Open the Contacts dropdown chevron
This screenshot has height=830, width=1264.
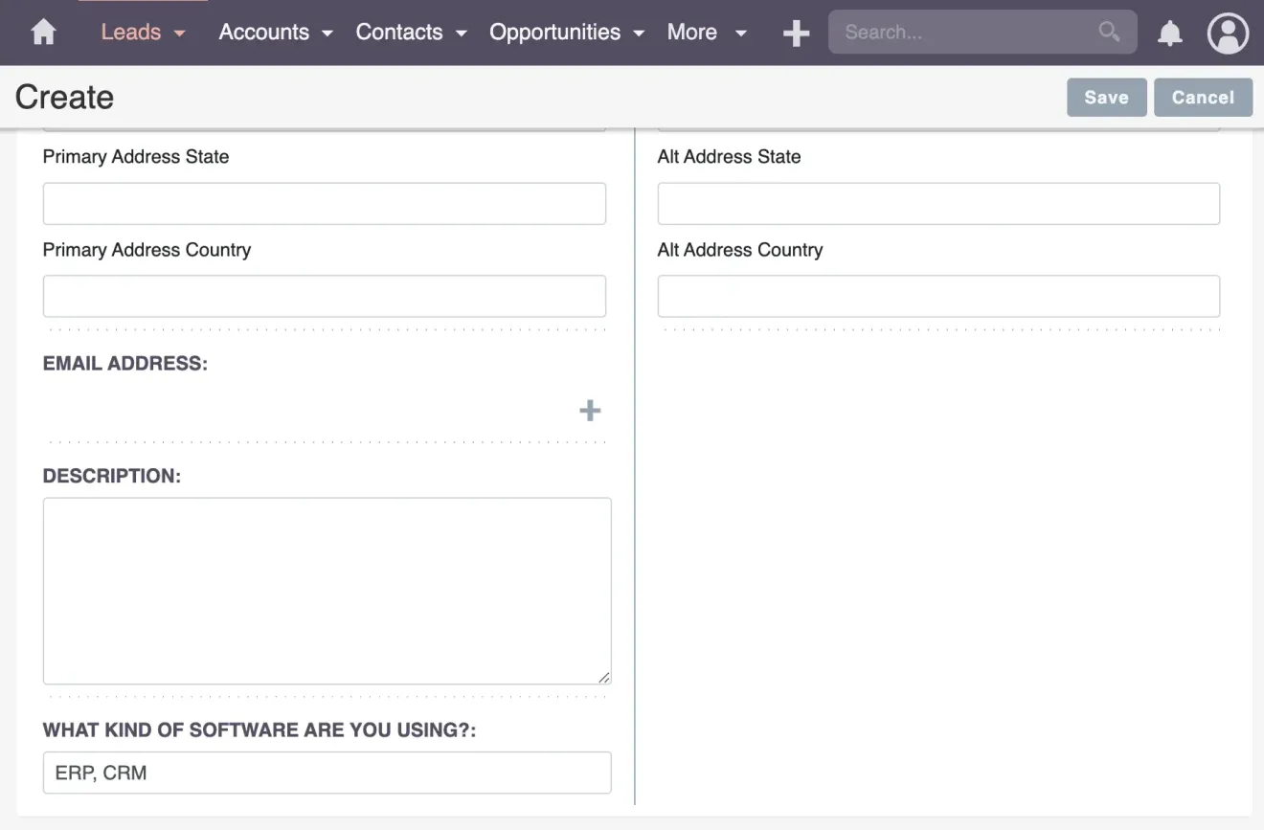(x=462, y=34)
